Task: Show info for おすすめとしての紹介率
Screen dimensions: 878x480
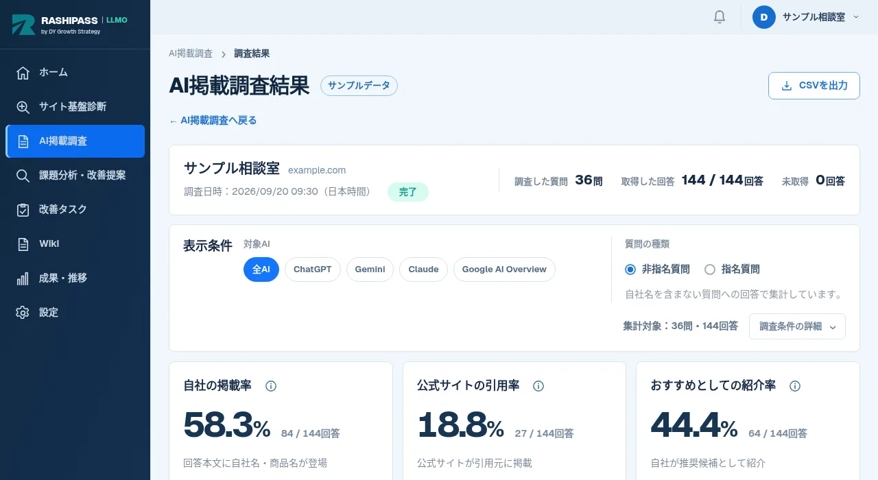Action: tap(795, 386)
